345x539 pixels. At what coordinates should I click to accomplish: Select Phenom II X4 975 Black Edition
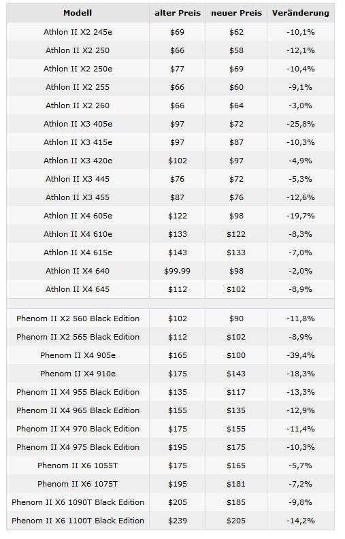[78, 447]
